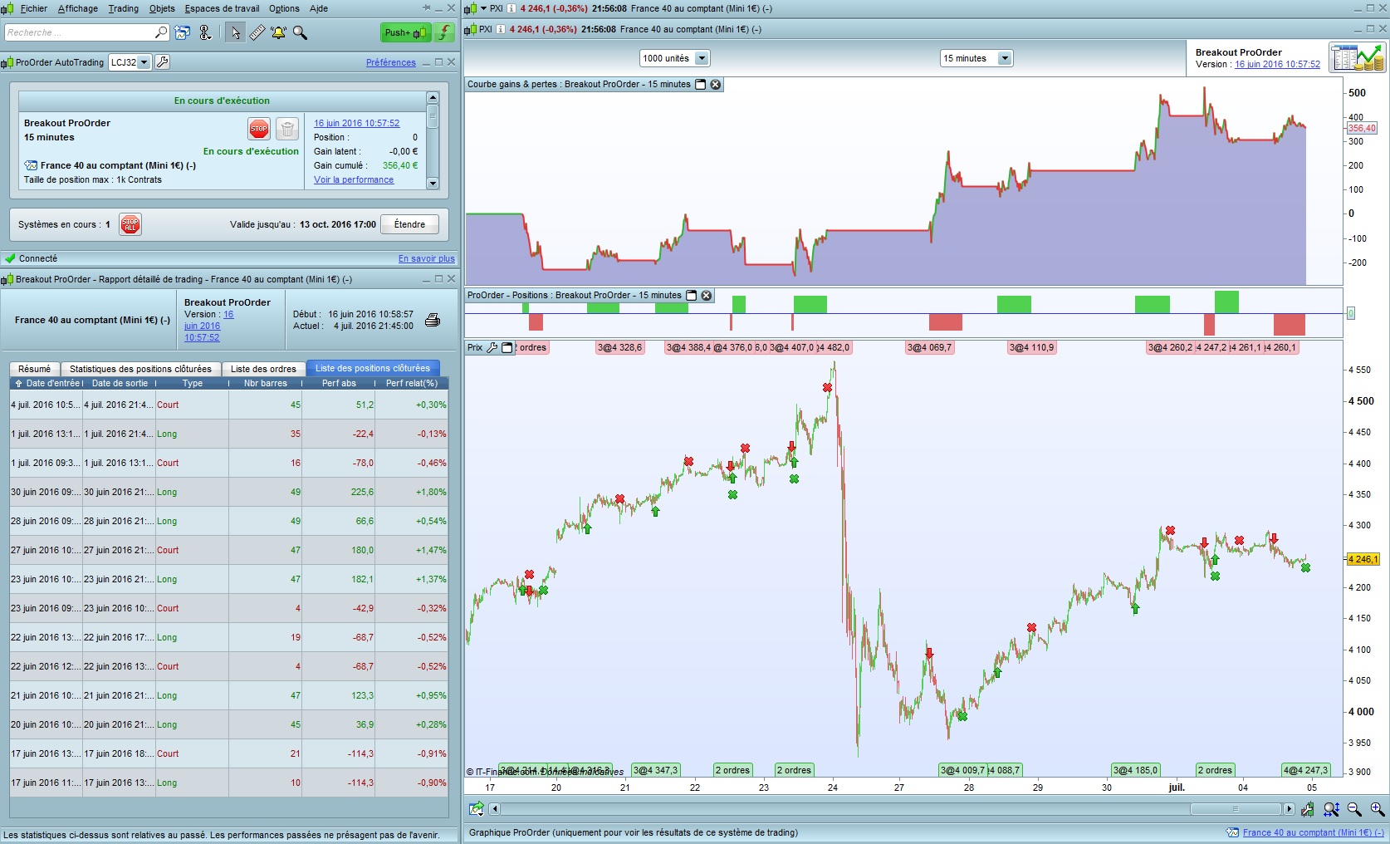Switch to the Liste des ordres tab
This screenshot has width=1390, height=844.
(x=263, y=369)
